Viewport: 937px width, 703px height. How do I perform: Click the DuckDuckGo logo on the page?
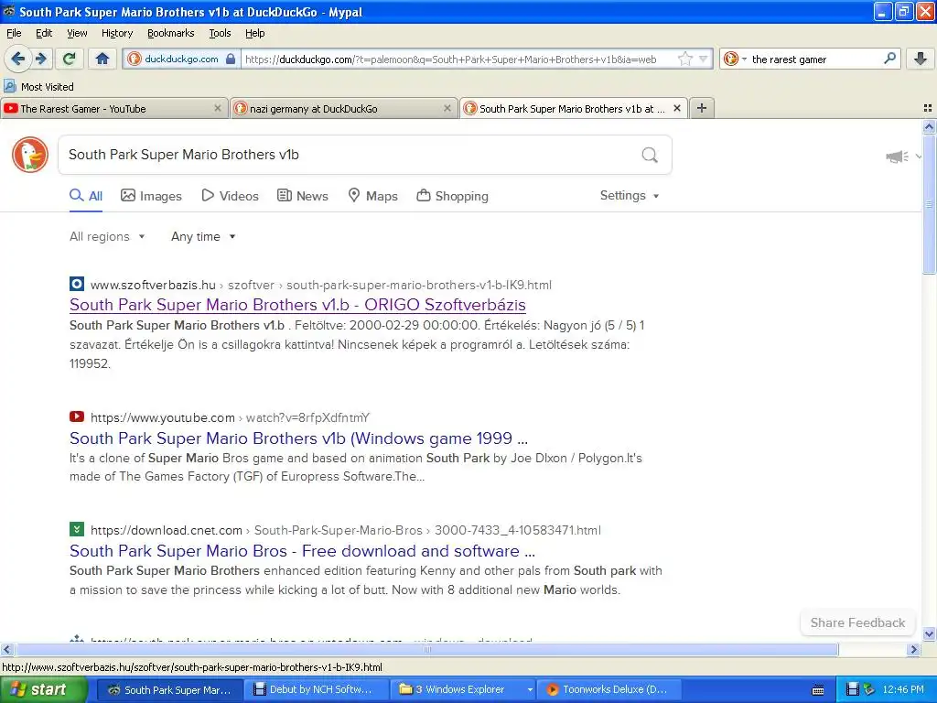pyautogui.click(x=30, y=155)
